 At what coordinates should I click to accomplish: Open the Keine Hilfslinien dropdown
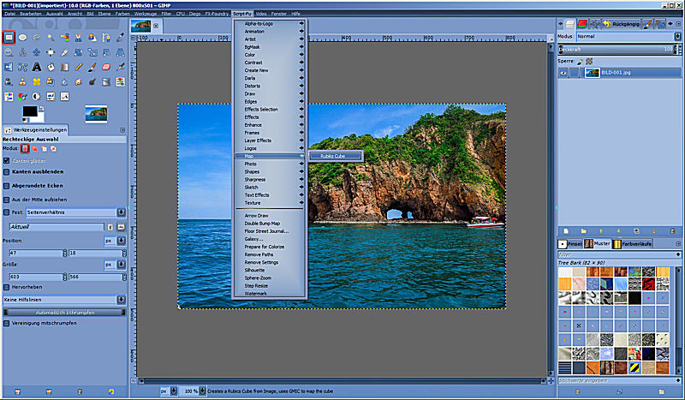point(64,300)
